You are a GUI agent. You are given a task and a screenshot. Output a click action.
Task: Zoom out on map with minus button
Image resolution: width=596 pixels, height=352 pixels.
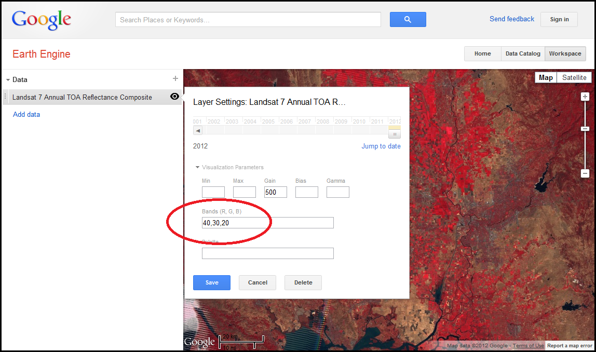click(585, 173)
